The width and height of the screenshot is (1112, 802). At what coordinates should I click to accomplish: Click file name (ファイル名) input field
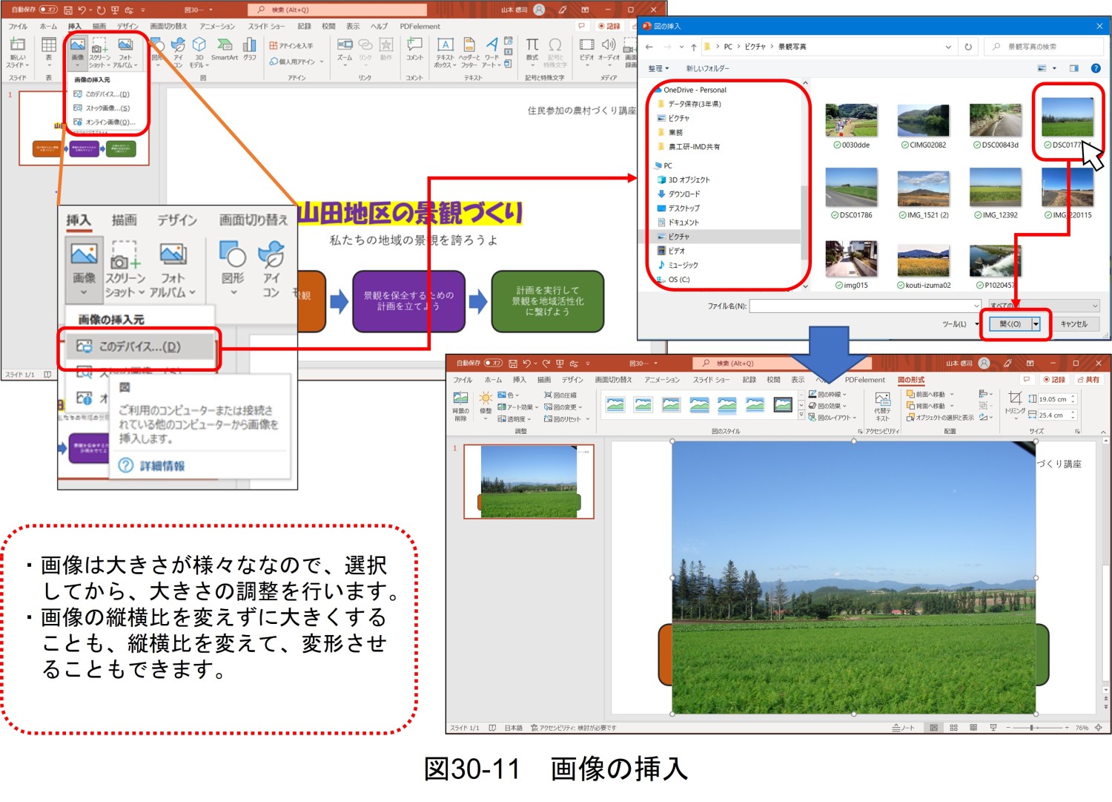(865, 306)
